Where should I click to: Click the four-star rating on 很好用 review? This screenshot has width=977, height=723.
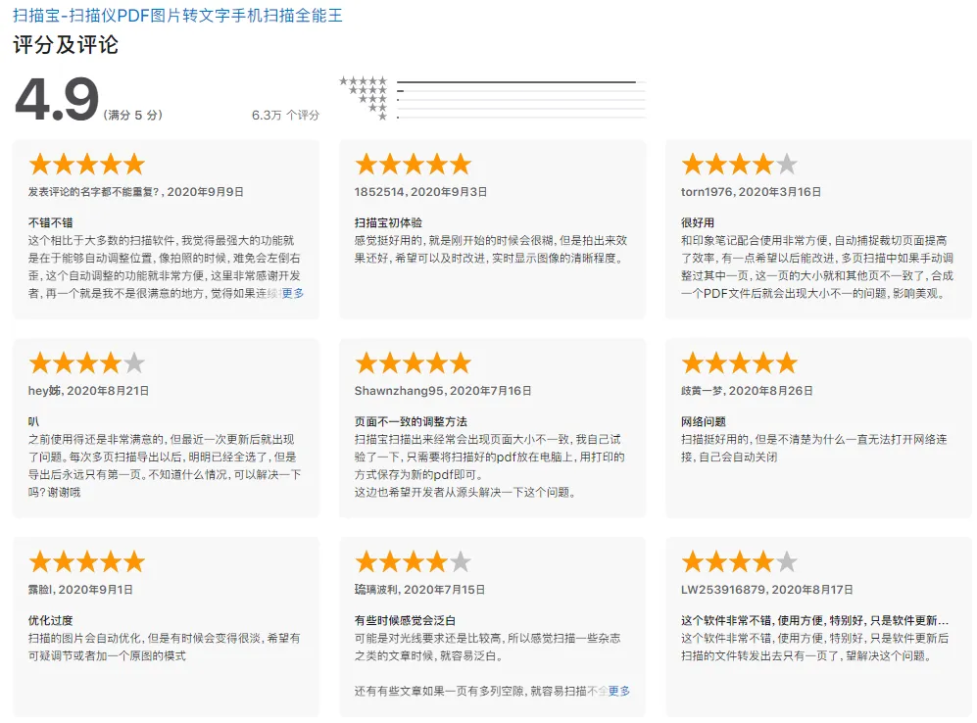(x=739, y=164)
